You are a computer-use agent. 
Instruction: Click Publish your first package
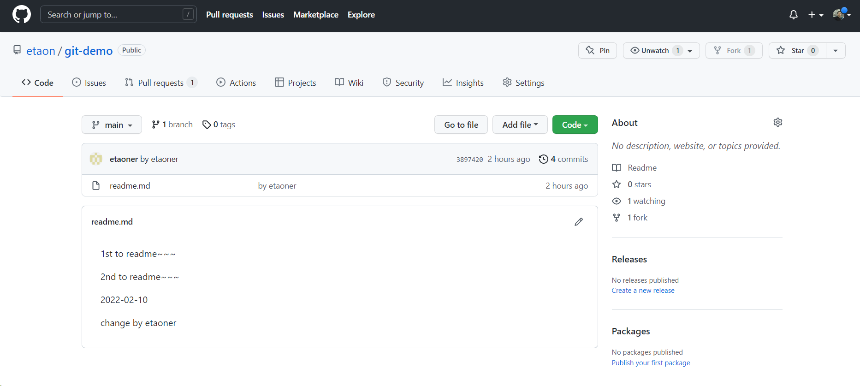[651, 363]
